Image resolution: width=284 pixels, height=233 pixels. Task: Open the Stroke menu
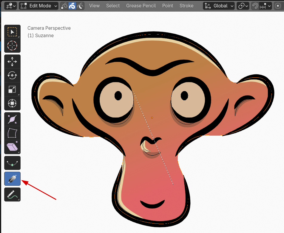click(186, 6)
